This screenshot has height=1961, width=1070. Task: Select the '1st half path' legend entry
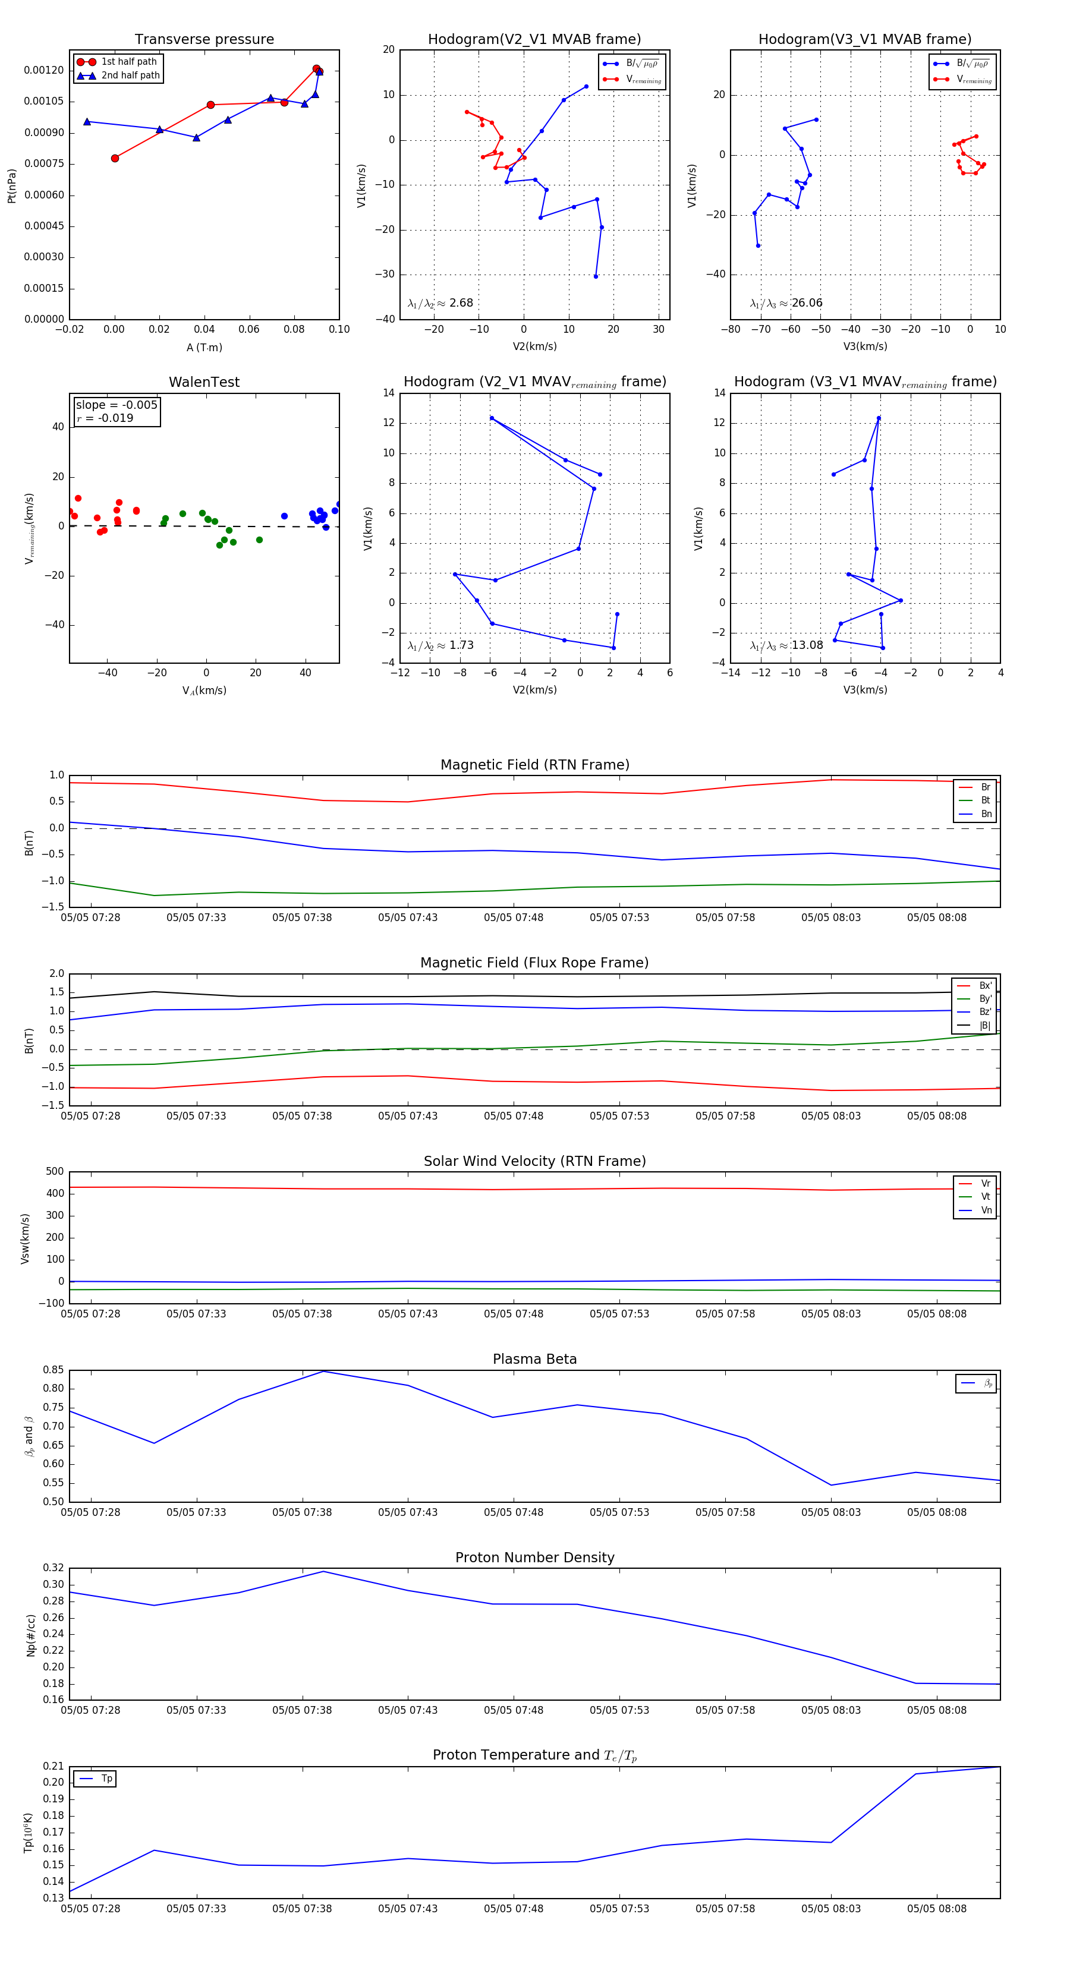118,62
